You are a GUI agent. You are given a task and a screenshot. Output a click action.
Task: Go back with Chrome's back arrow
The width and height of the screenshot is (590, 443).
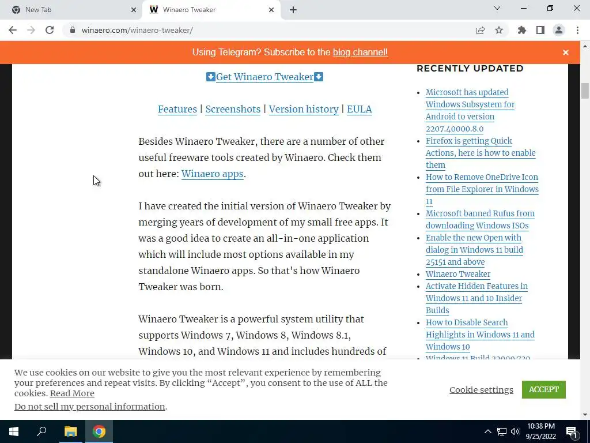pos(13,30)
